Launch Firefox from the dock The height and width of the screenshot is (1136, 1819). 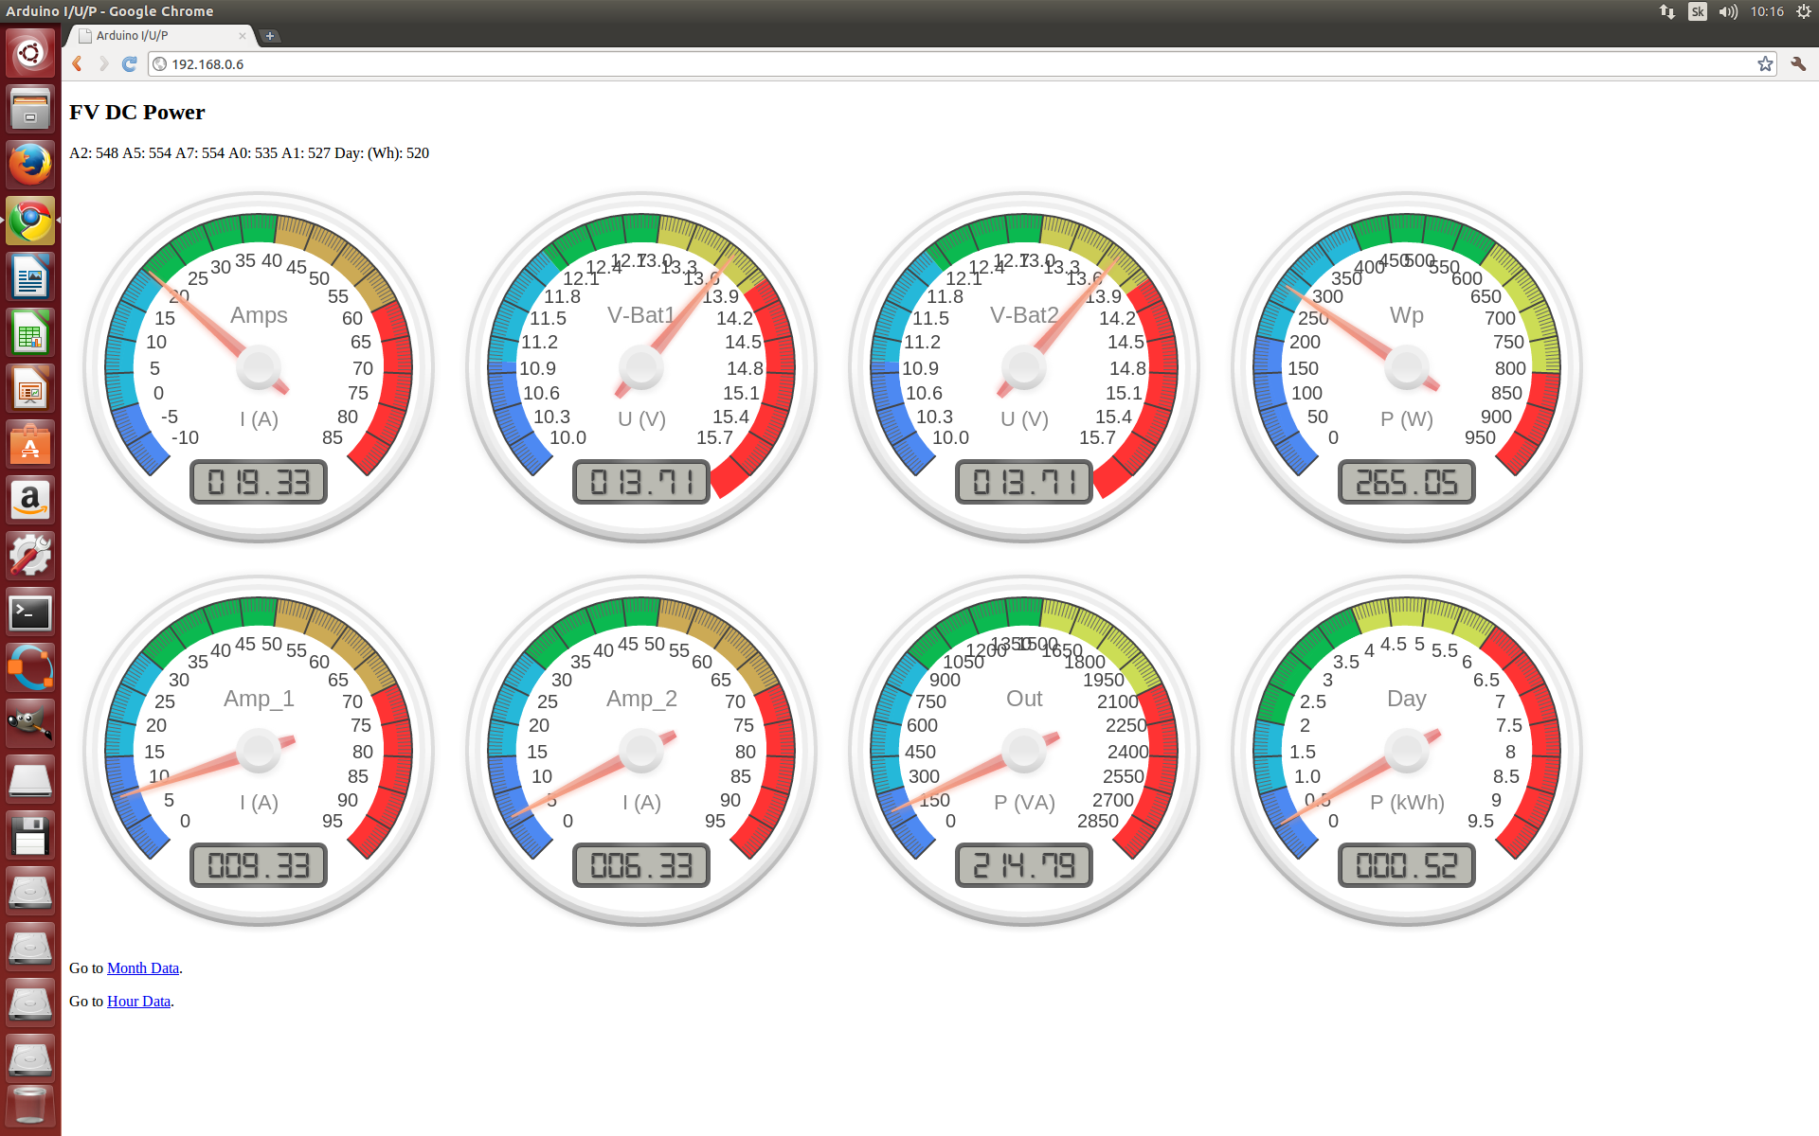tap(30, 165)
